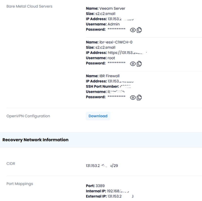Screen dimensions: 202x201
Task: Reveal the Veeam Server password
Action: pos(133,30)
